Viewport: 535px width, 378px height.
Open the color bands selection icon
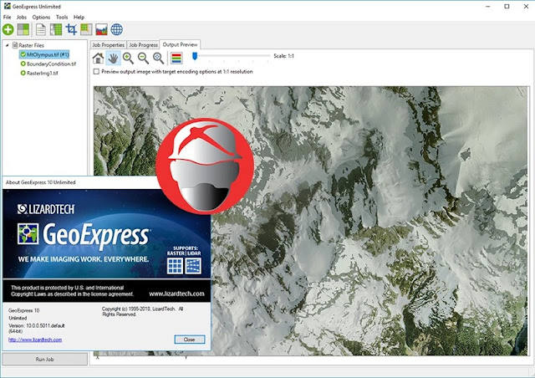click(176, 59)
